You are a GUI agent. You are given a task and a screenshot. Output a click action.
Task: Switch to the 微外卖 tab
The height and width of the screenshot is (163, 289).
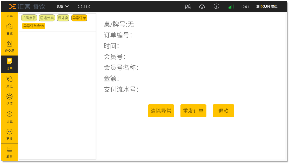[63, 18]
